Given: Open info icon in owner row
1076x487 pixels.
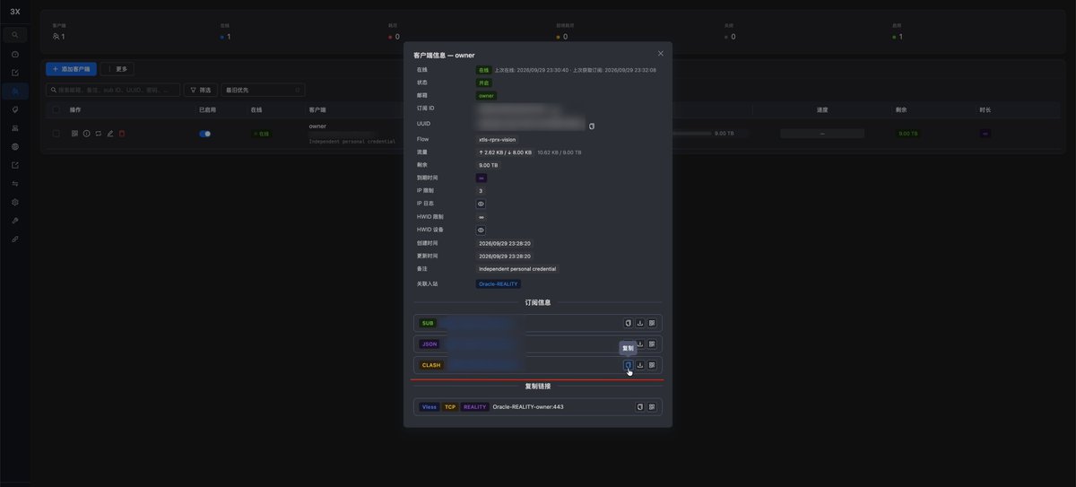Looking at the screenshot, I should click(87, 134).
